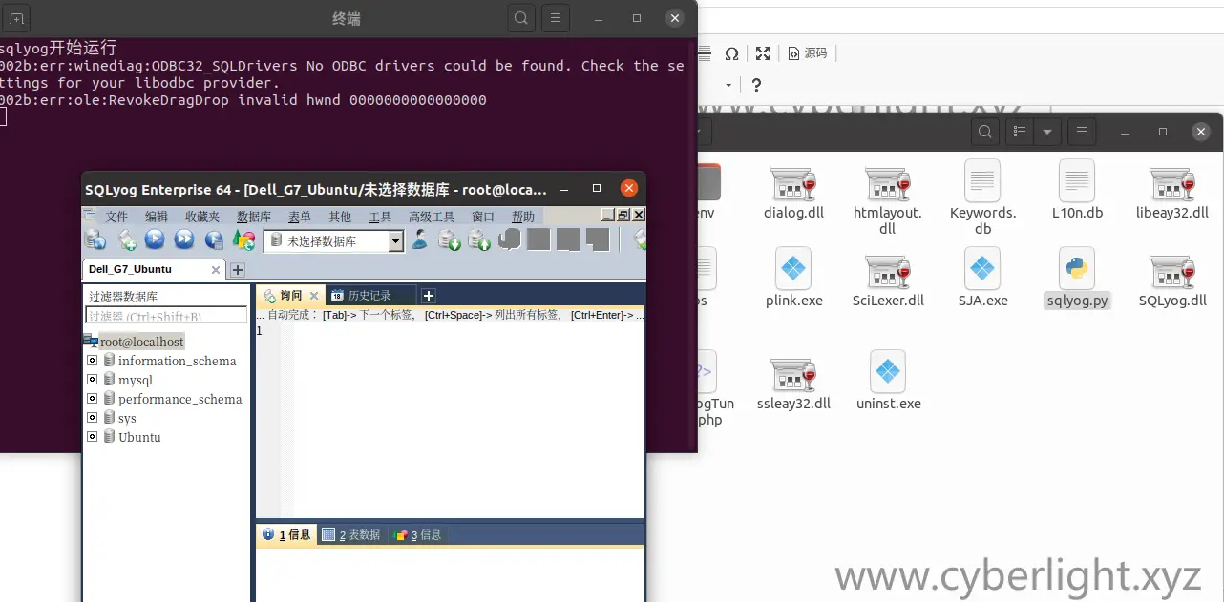
Task: Add a new connection tab with plus button
Action: [x=238, y=270]
